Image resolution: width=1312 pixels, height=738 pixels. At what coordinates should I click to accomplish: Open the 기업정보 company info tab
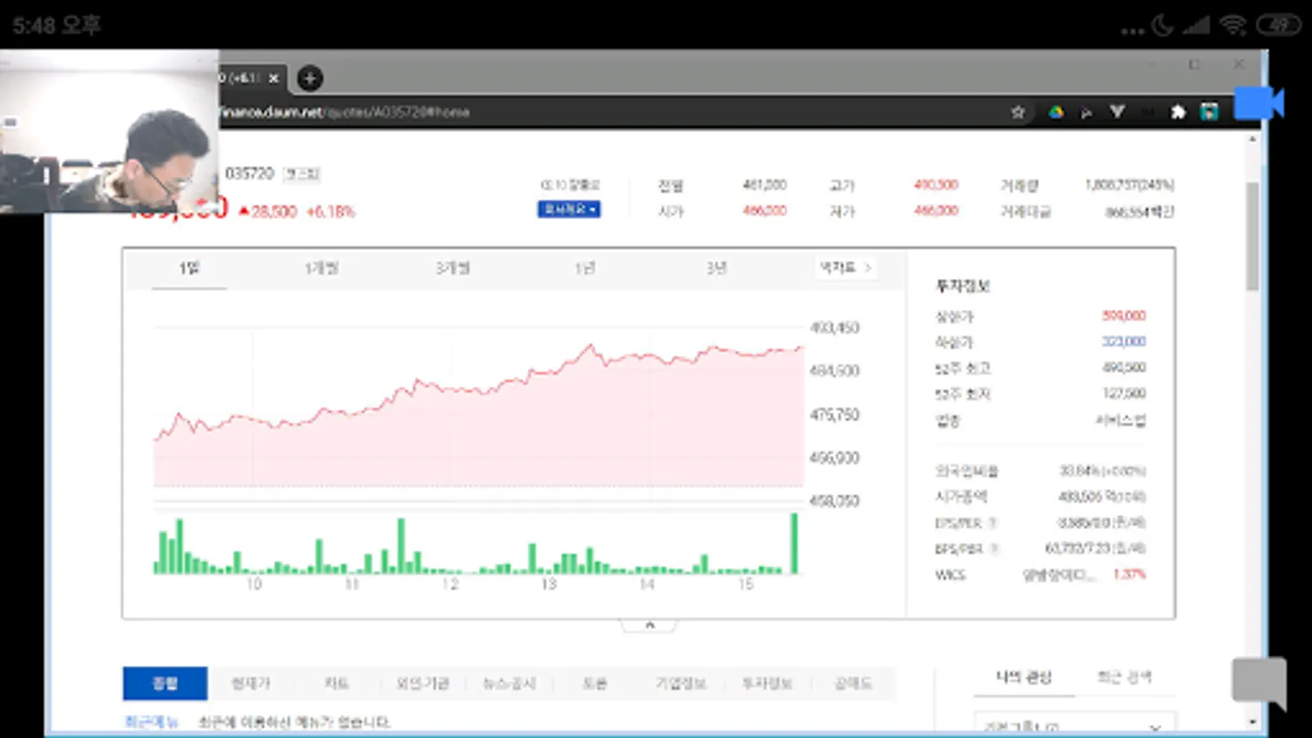681,683
